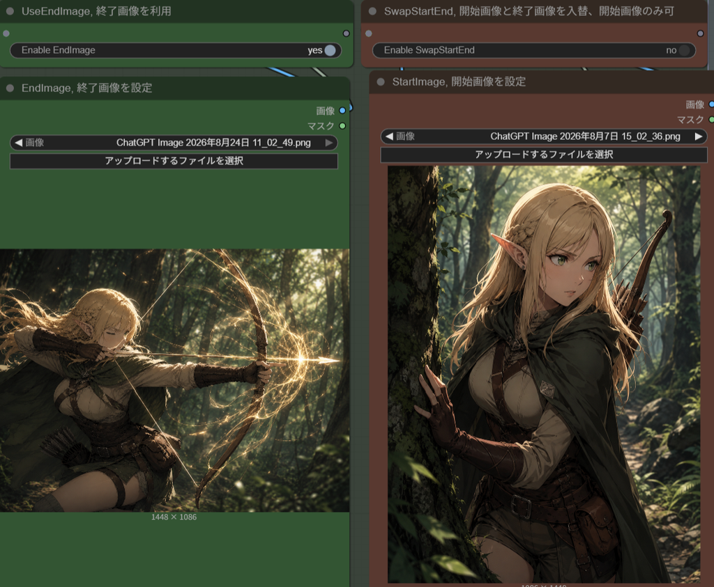Select next image in EndImage node
This screenshot has width=714, height=587.
[329, 142]
